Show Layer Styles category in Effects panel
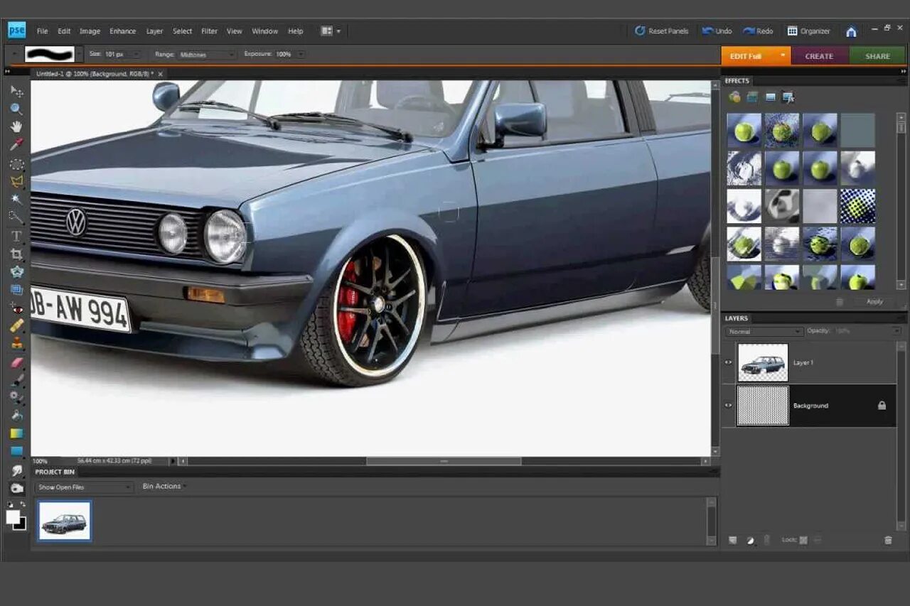 tap(752, 97)
